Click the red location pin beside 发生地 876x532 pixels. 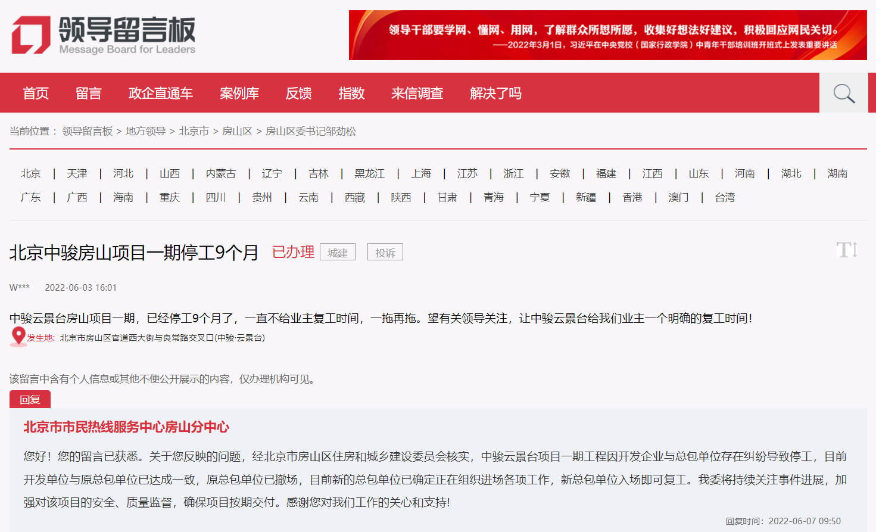point(17,337)
